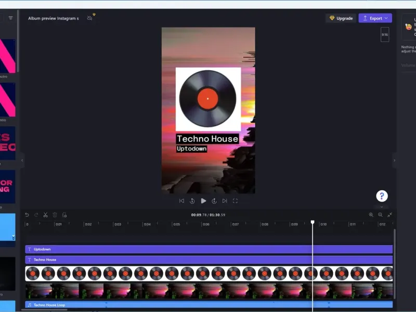The width and height of the screenshot is (416, 312).
Task: Skip to the start of the video
Action: click(x=181, y=201)
